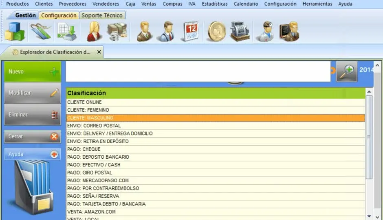Select the PAGO: CHEQUE row
383x220 pixels.
[x=216, y=149]
